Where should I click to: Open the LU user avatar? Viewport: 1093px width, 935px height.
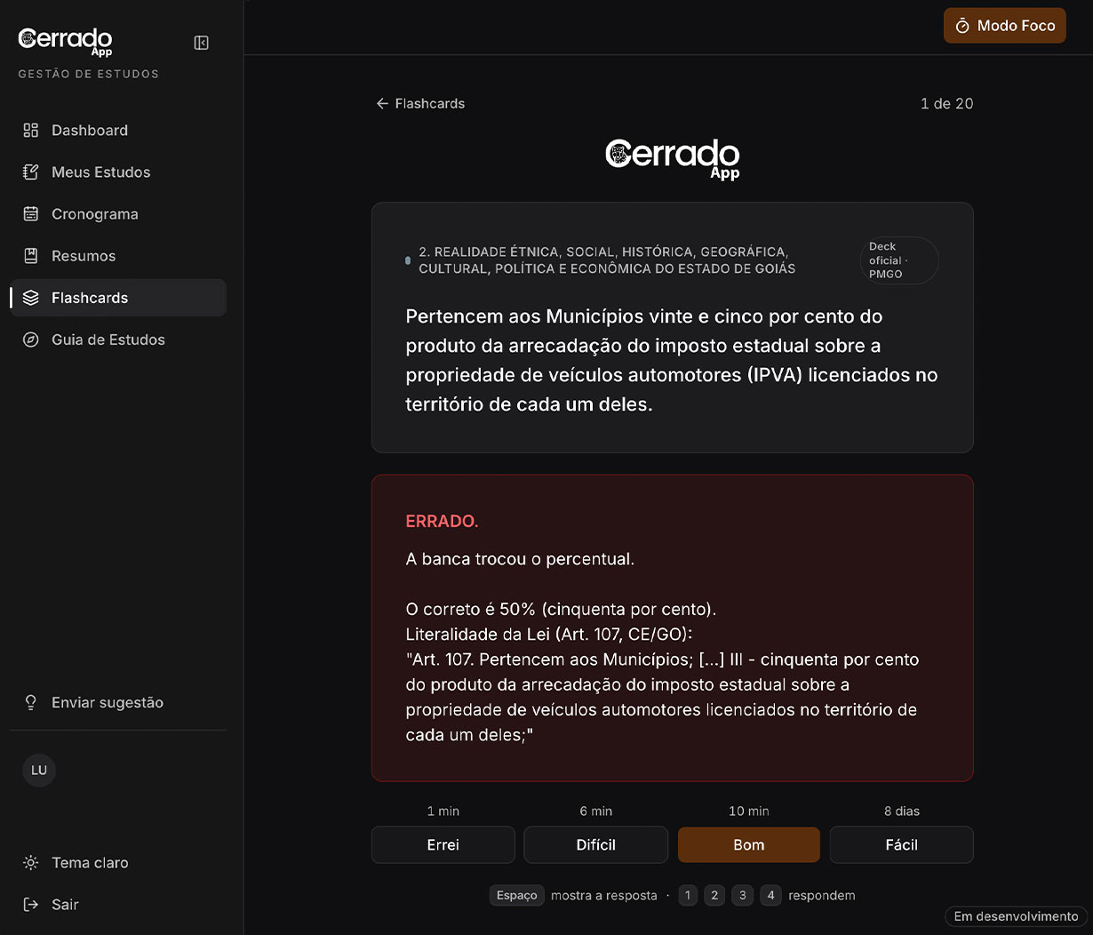tap(39, 771)
